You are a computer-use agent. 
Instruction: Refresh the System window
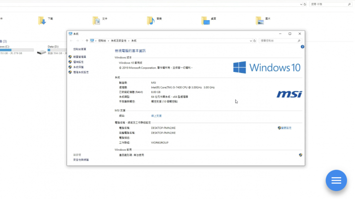pyautogui.click(x=255, y=41)
